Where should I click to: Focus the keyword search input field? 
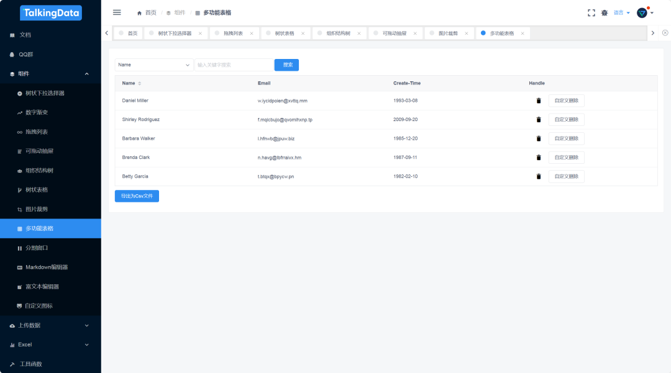(x=234, y=65)
